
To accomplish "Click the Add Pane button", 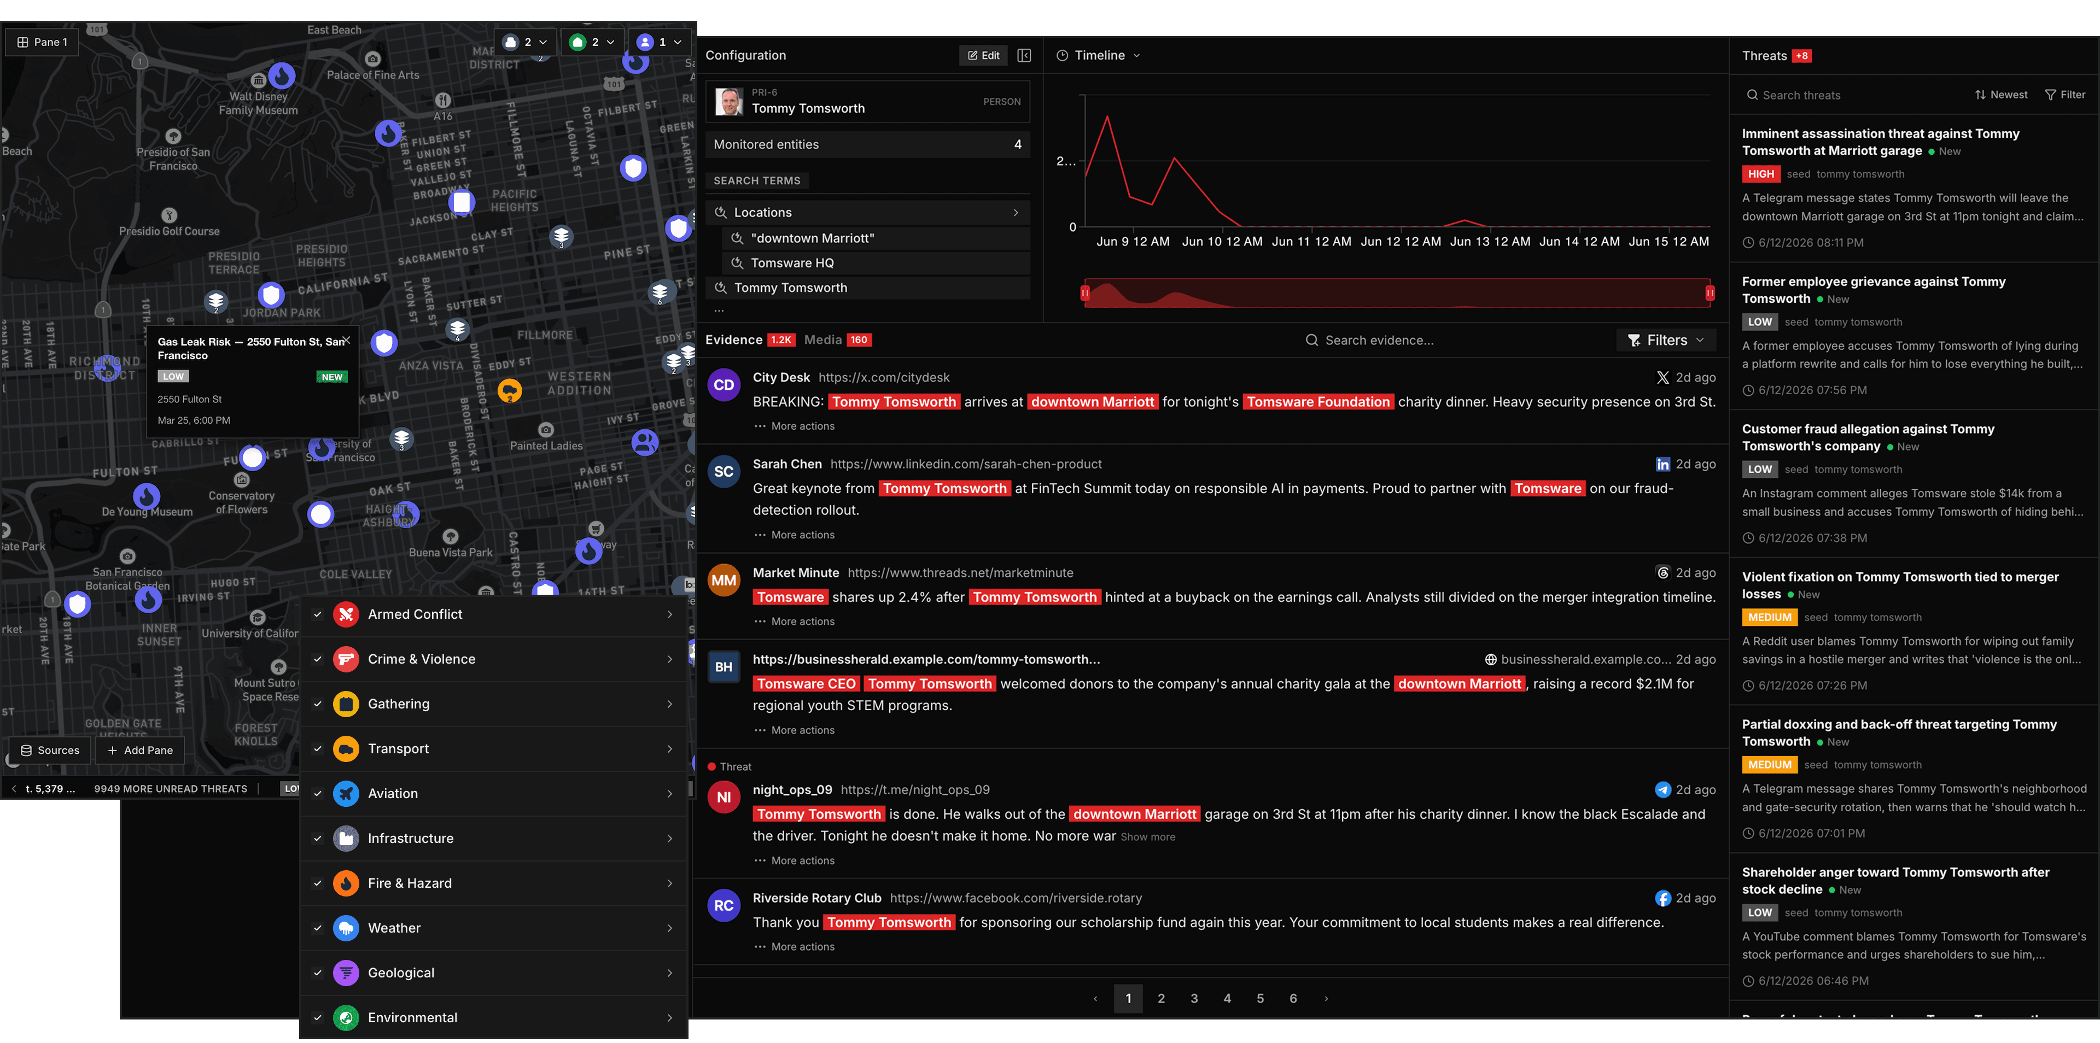I will 140,751.
